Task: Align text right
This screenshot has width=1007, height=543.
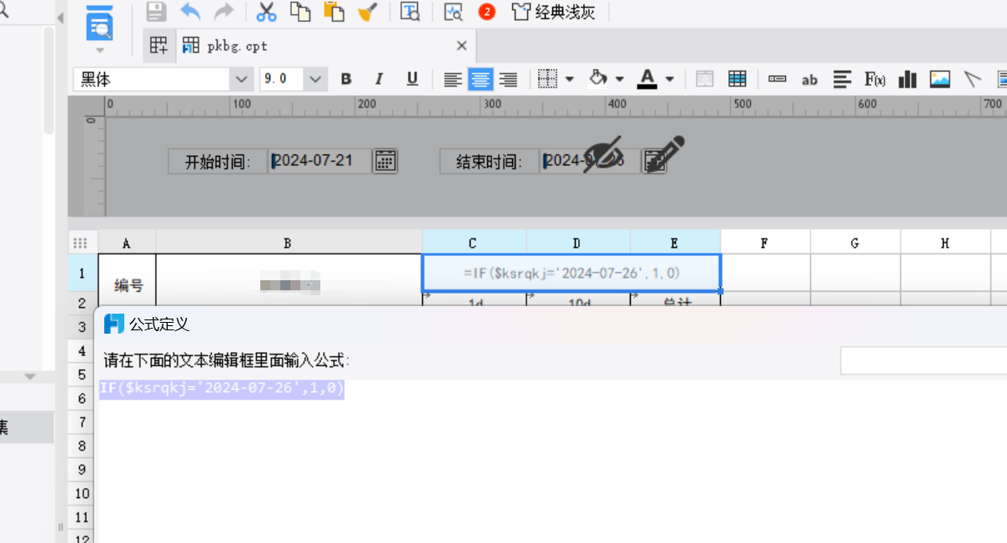Action: (x=507, y=79)
